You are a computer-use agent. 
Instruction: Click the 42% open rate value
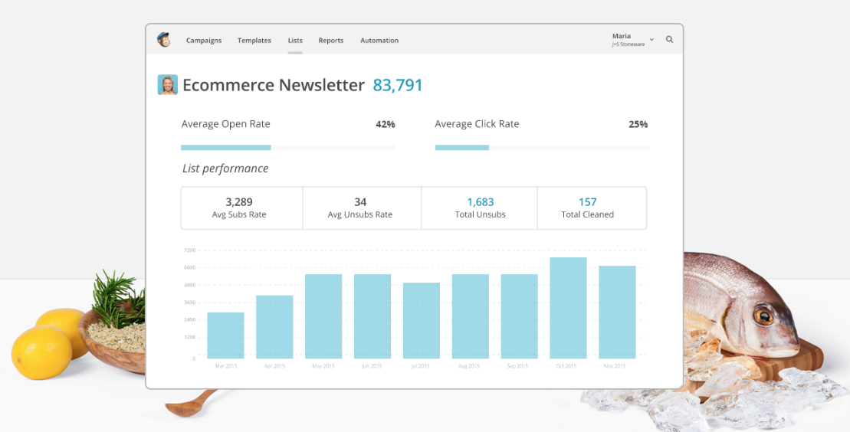pos(386,124)
